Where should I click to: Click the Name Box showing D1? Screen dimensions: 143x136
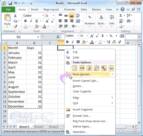pos(19,37)
